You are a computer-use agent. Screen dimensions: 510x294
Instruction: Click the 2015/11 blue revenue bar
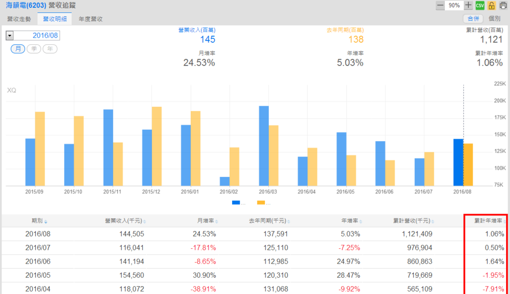point(108,147)
